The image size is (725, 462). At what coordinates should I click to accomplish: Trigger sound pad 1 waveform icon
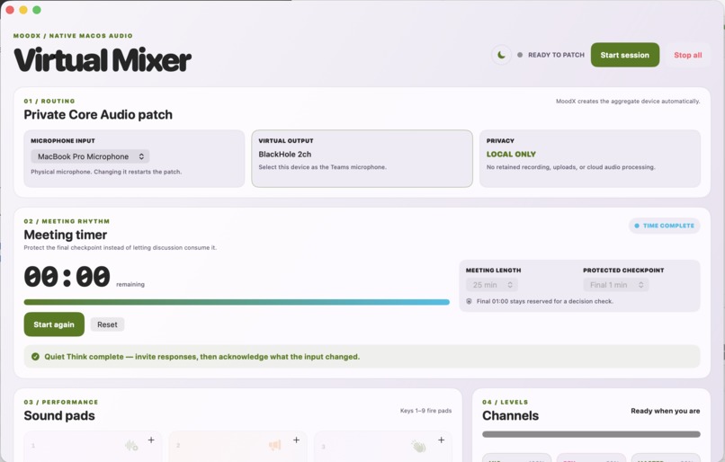coord(131,446)
